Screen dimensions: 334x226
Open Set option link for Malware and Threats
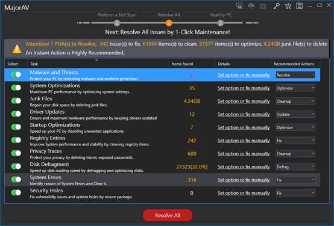tap(244, 75)
